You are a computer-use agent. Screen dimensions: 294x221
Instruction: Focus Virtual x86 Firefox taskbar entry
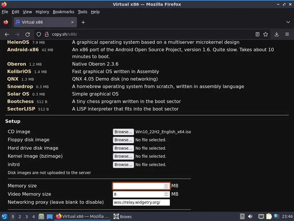(x=82, y=216)
